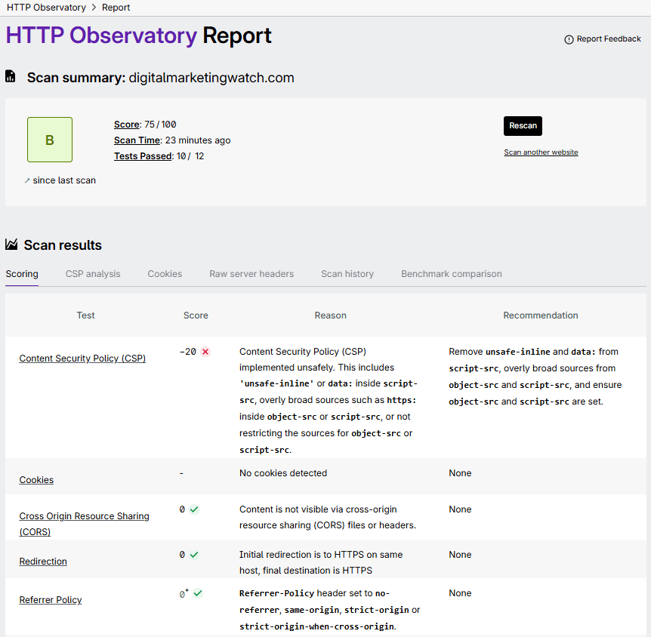
Task: Click the 0 score in Redirection row
Action: pos(182,555)
